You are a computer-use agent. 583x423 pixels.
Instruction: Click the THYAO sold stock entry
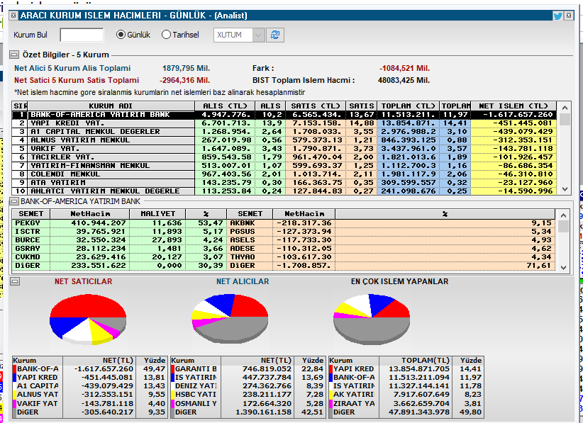[x=391, y=257]
